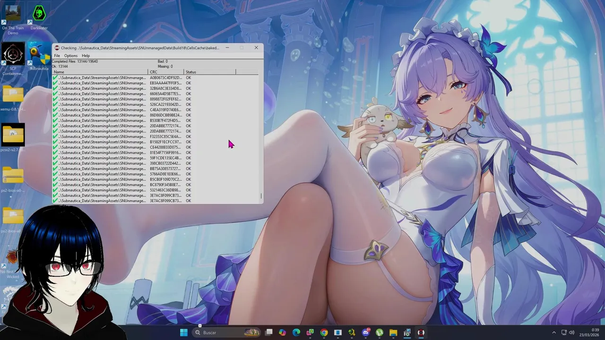Click green checkmark of row CRC CE44288E03D075
The width and height of the screenshot is (605, 340).
coord(55,147)
